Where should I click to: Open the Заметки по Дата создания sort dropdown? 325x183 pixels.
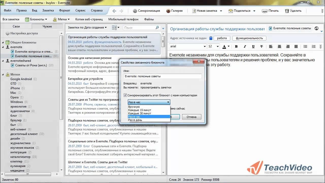pos(87,27)
